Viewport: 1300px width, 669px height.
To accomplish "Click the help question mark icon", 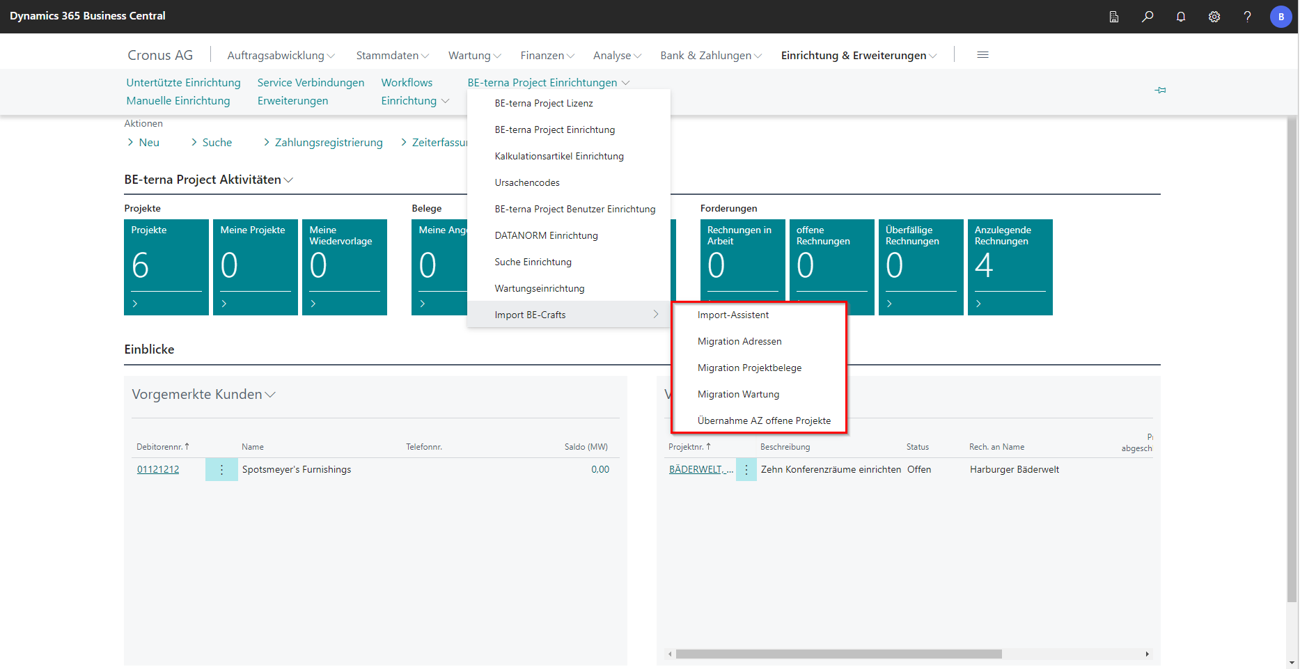I will pyautogui.click(x=1247, y=17).
